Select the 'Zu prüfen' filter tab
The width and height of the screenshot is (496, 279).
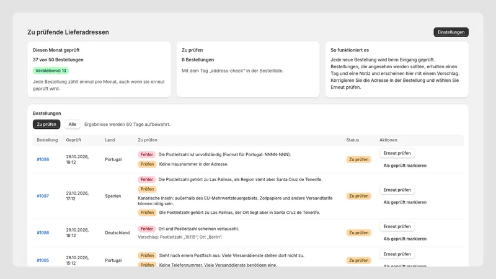tap(46, 125)
